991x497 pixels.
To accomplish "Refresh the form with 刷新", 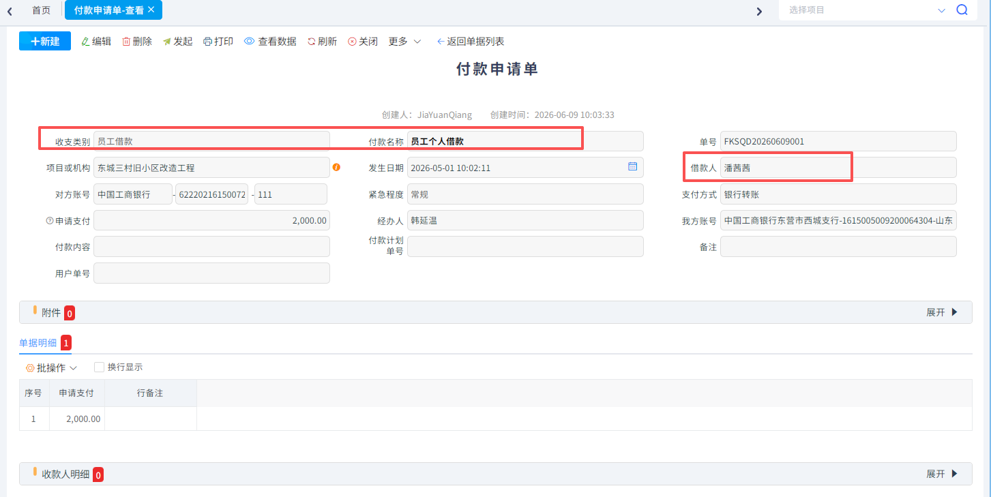I will point(322,42).
